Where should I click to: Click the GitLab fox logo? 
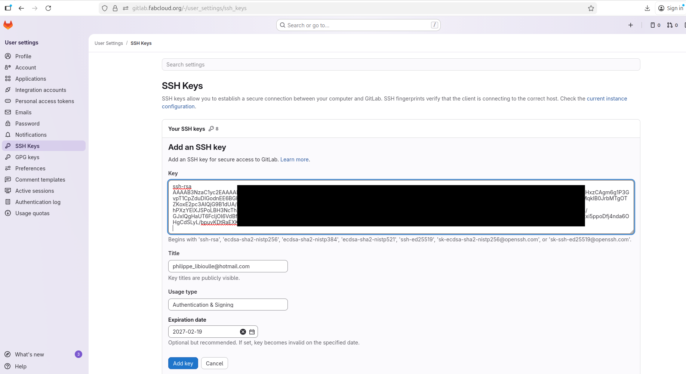(x=8, y=25)
